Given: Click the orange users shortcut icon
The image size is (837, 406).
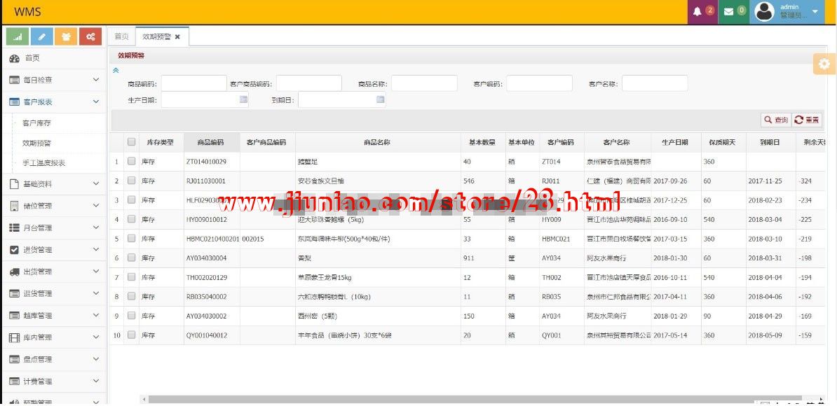Looking at the screenshot, I should click(x=66, y=36).
